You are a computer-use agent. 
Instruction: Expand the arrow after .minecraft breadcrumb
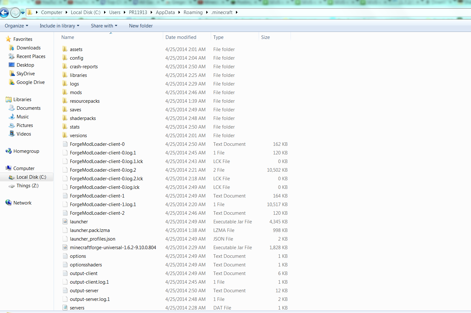click(x=237, y=12)
